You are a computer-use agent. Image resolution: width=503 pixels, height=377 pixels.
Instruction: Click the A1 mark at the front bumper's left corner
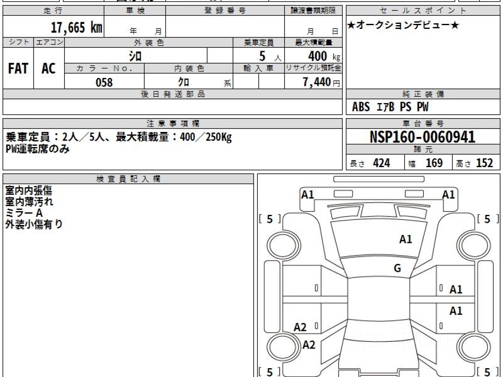(308, 194)
